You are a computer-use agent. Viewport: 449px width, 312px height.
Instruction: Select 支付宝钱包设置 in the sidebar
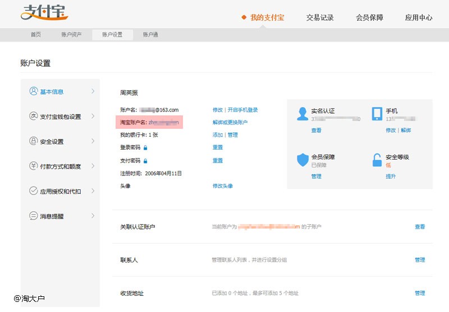coord(61,117)
